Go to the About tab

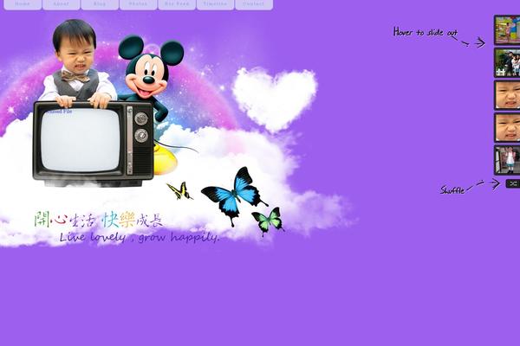[x=61, y=4]
